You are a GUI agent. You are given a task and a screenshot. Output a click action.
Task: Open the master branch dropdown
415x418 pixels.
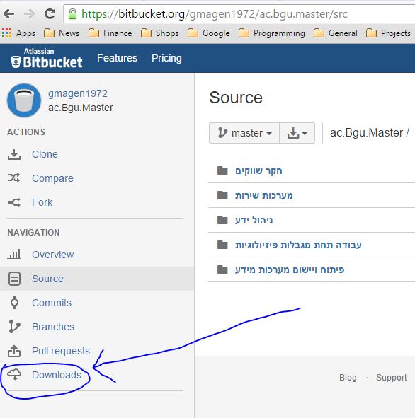(244, 133)
